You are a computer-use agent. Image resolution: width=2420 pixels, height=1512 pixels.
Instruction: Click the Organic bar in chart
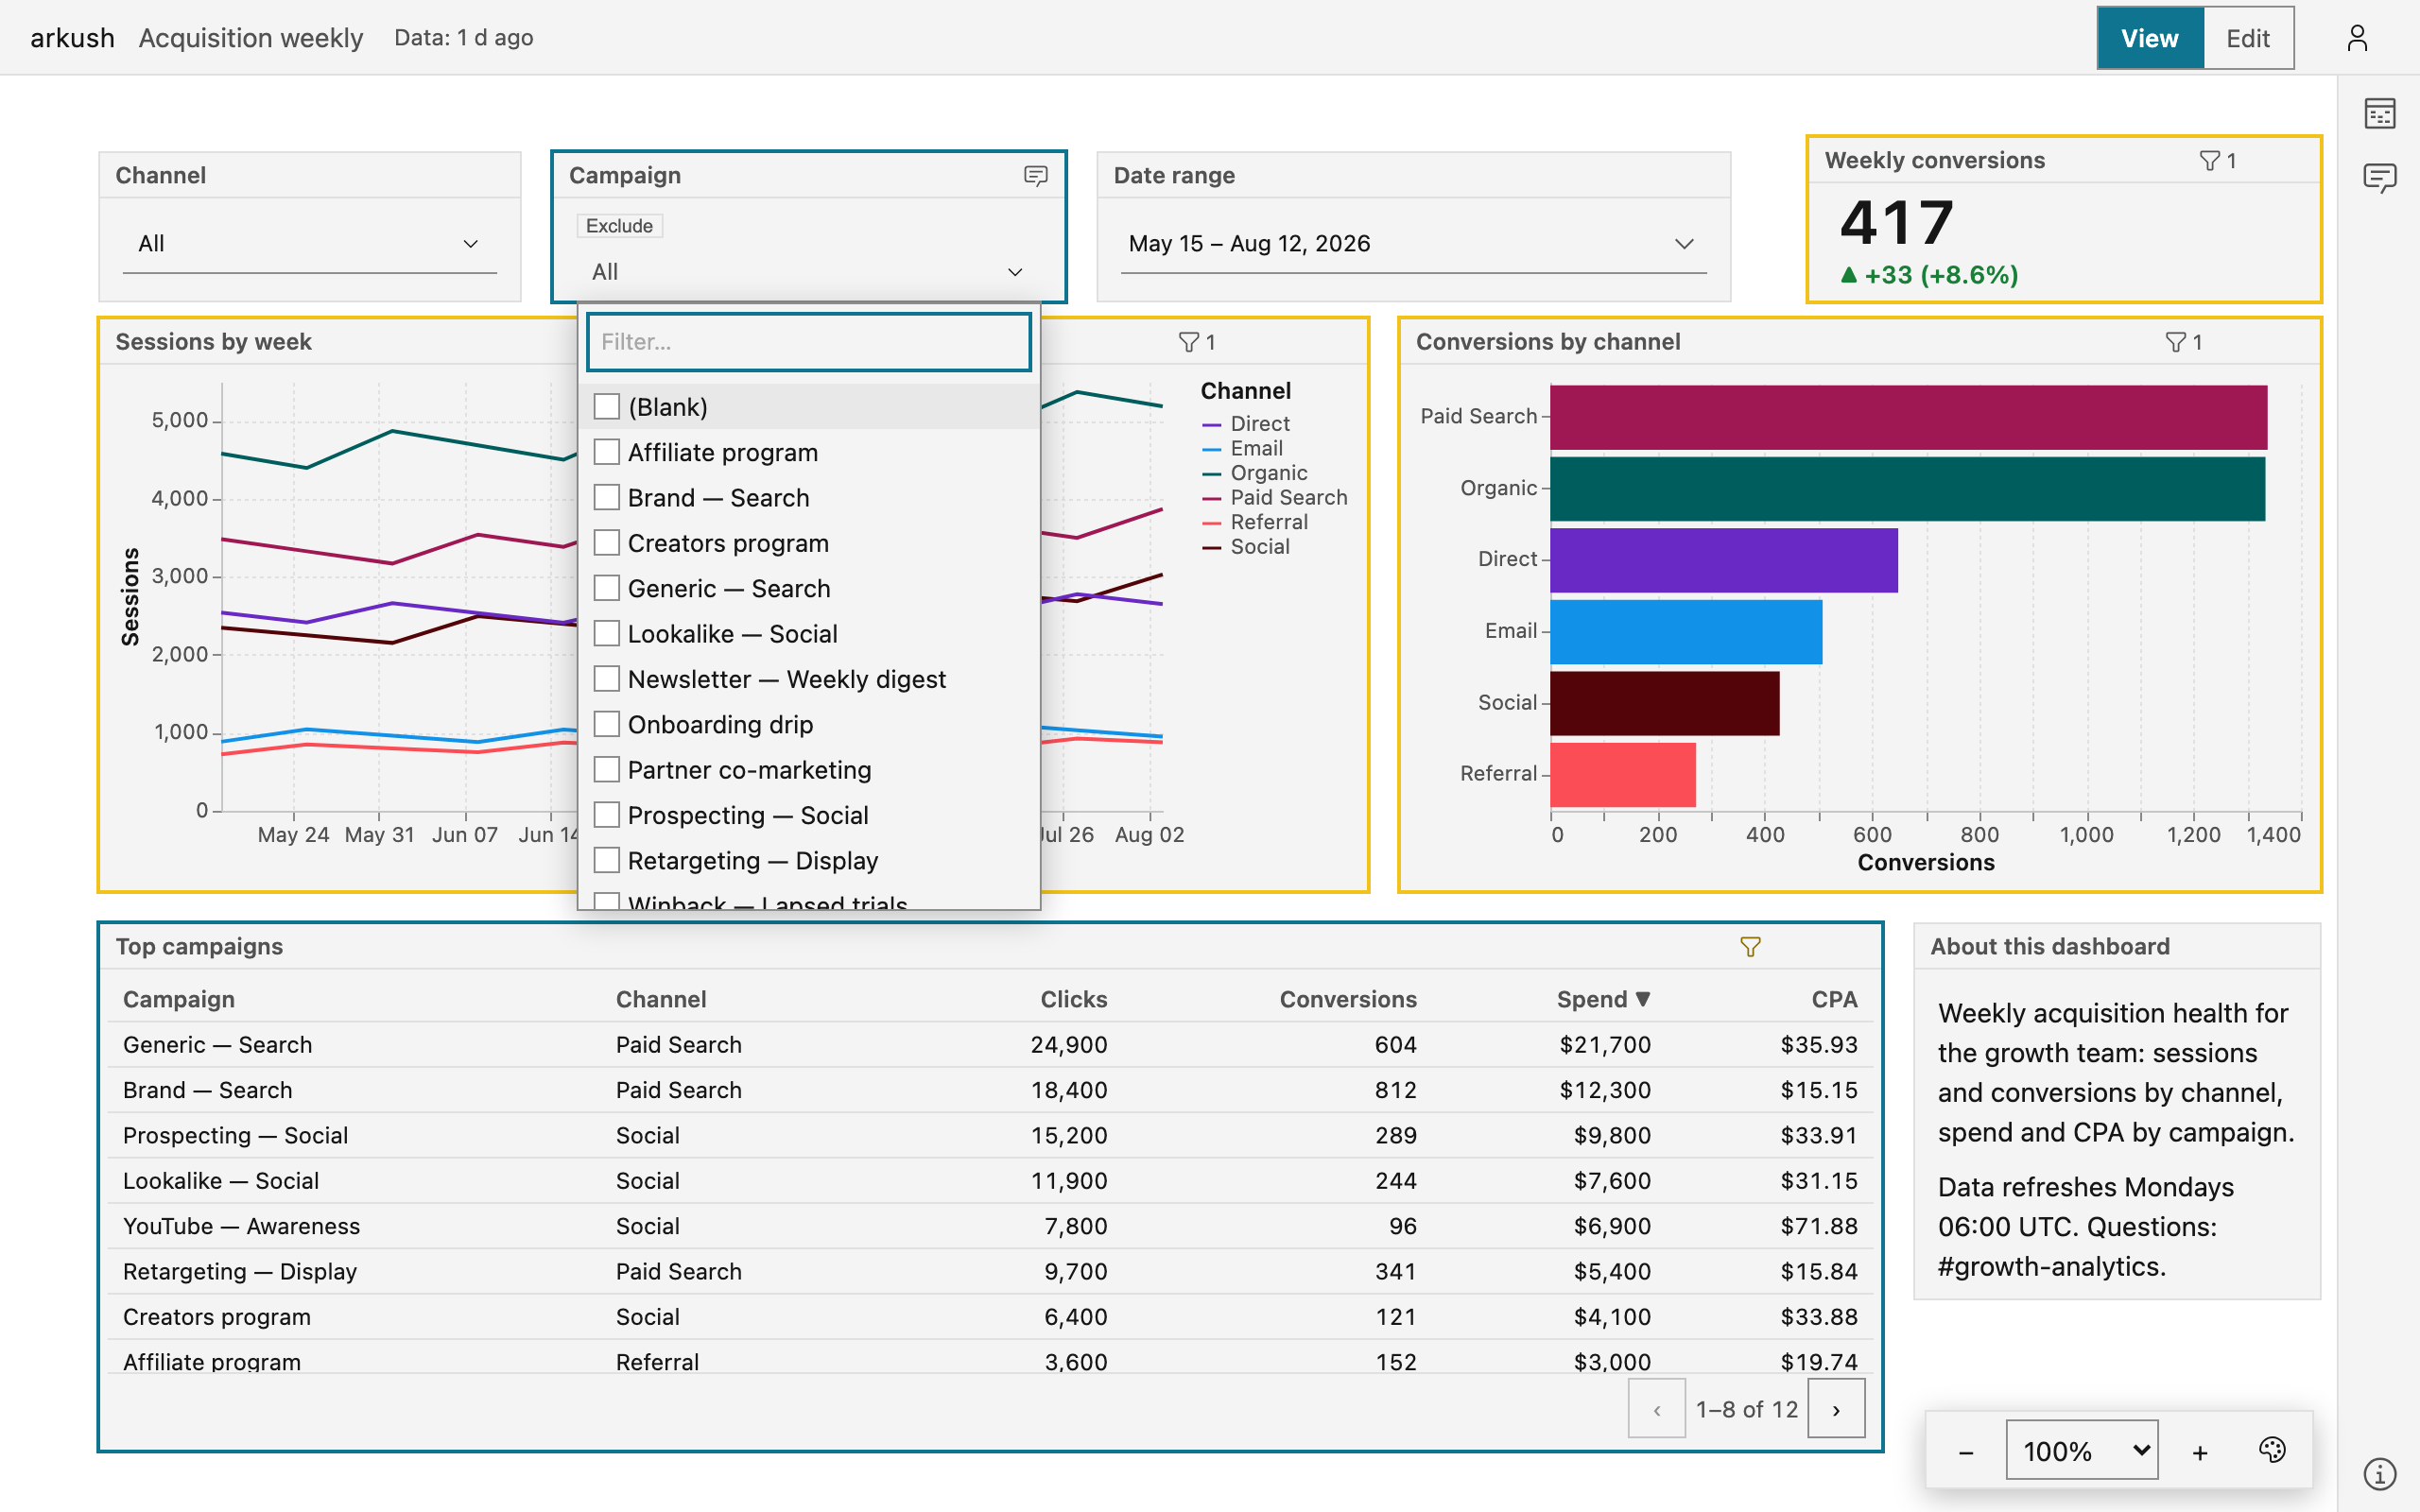coord(1907,489)
